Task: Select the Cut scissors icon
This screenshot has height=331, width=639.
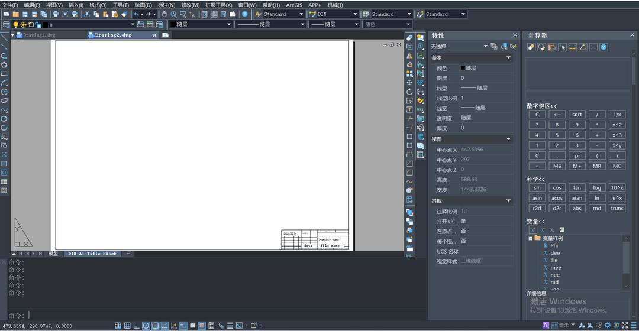Action: [x=87, y=14]
